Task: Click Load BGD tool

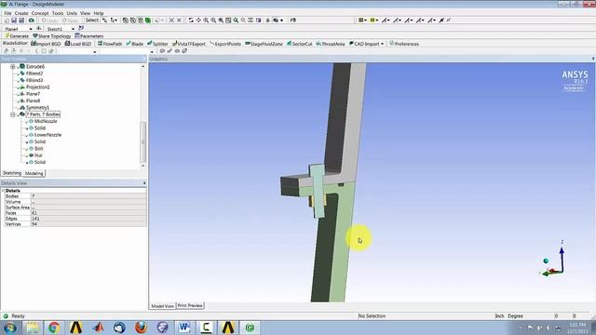Action: [x=78, y=44]
